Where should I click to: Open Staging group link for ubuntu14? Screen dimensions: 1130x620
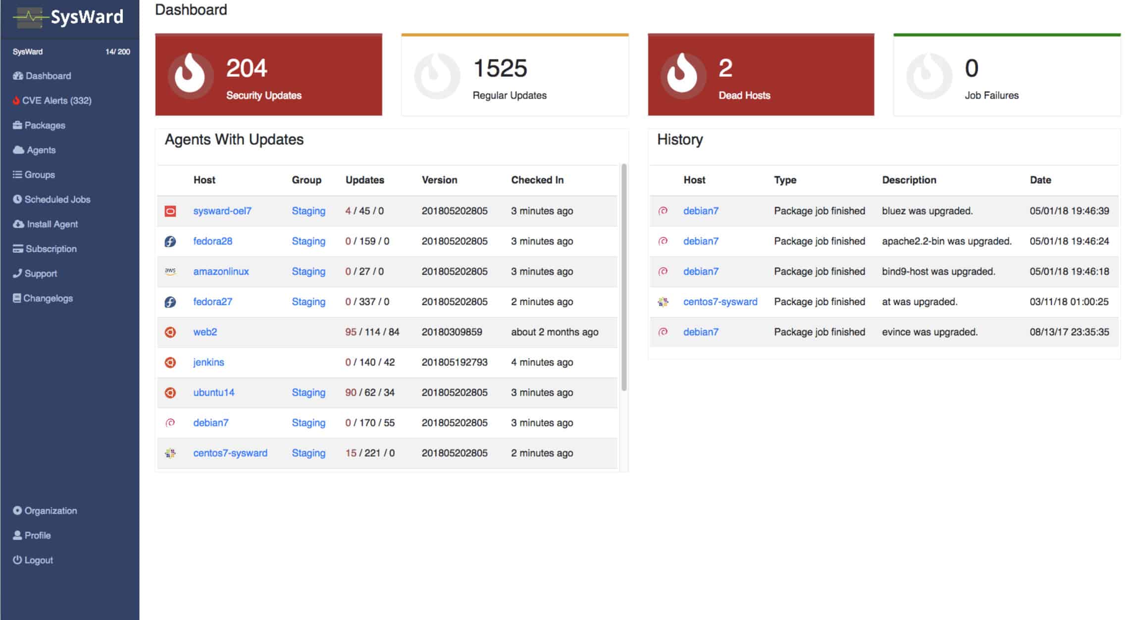(x=308, y=393)
